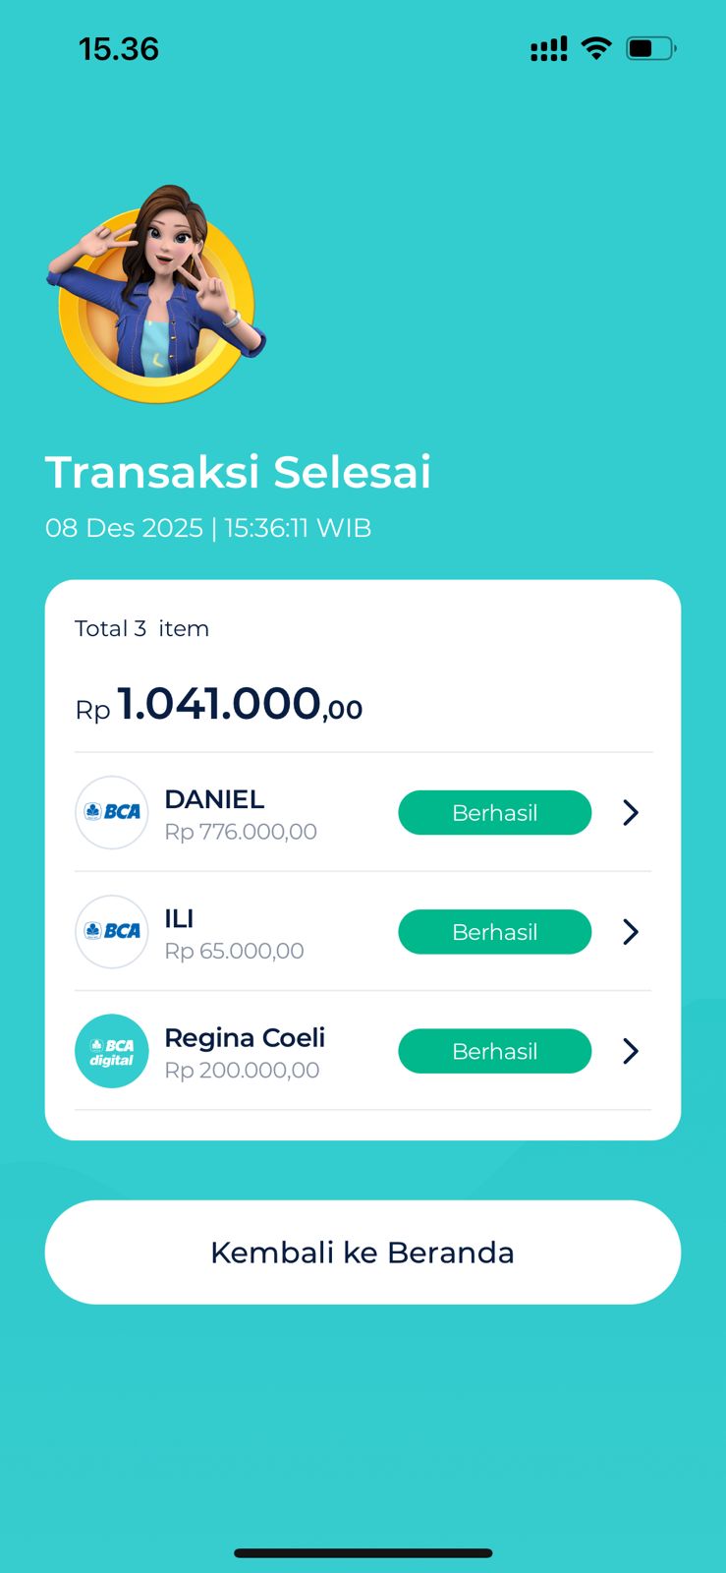Viewport: 726px width, 1573px height.
Task: Tap the 15.36 status bar clock
Action: click(119, 49)
